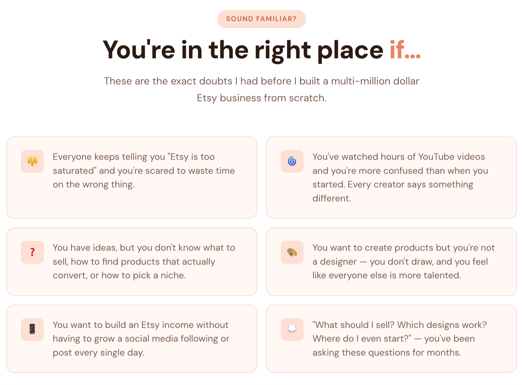This screenshot has width=522, height=385.
Task: Click the words "post every single day."
Action: pos(98,353)
